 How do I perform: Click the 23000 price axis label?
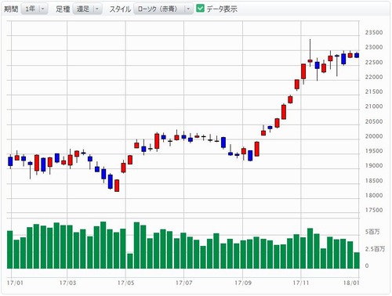(x=374, y=47)
